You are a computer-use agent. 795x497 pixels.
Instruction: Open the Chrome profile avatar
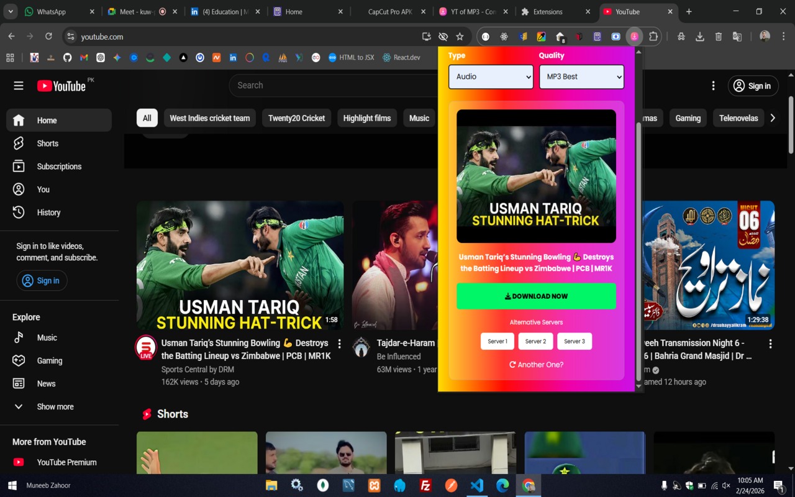click(x=765, y=37)
